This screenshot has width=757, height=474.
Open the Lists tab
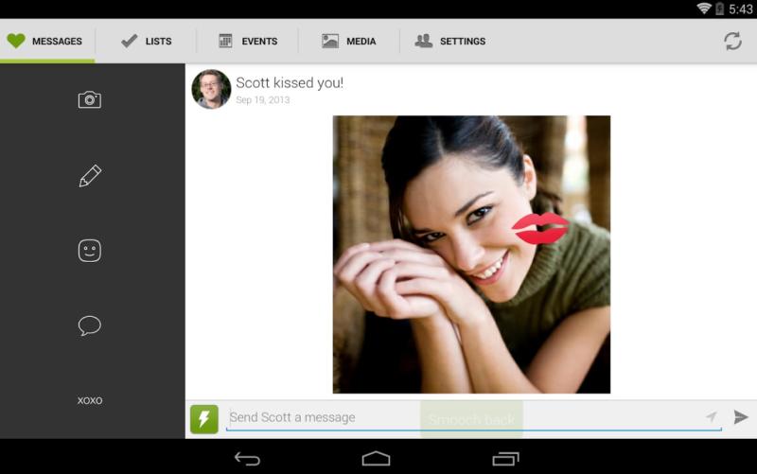point(147,42)
